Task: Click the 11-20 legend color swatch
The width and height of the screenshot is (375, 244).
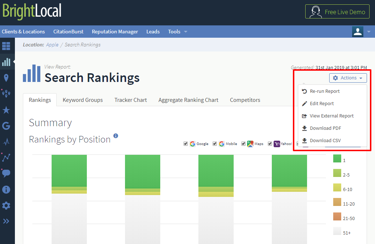Action: (337, 202)
